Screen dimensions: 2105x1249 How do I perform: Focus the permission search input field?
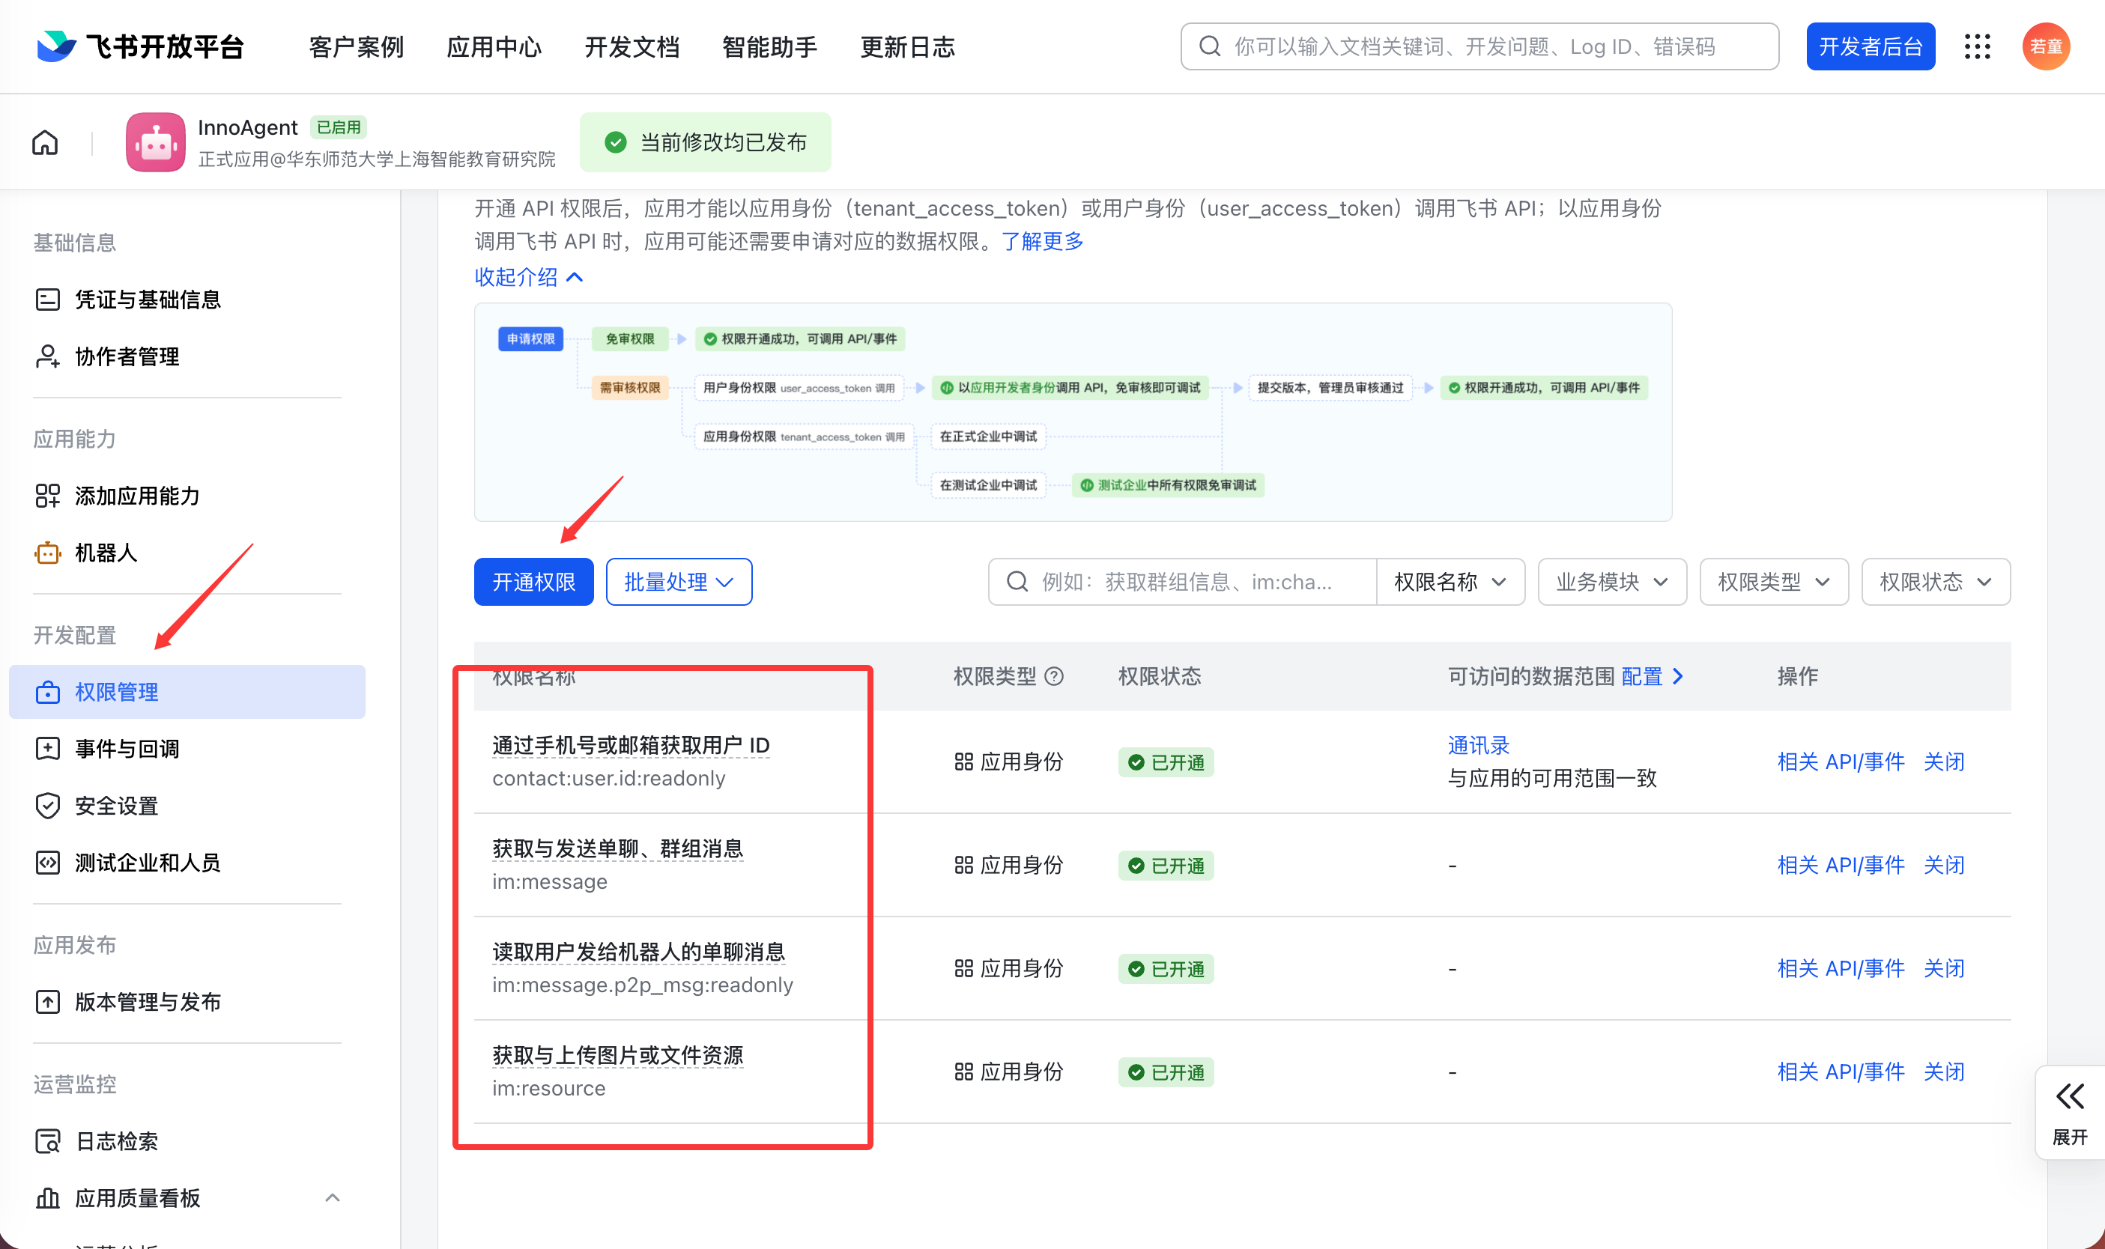(x=1183, y=582)
